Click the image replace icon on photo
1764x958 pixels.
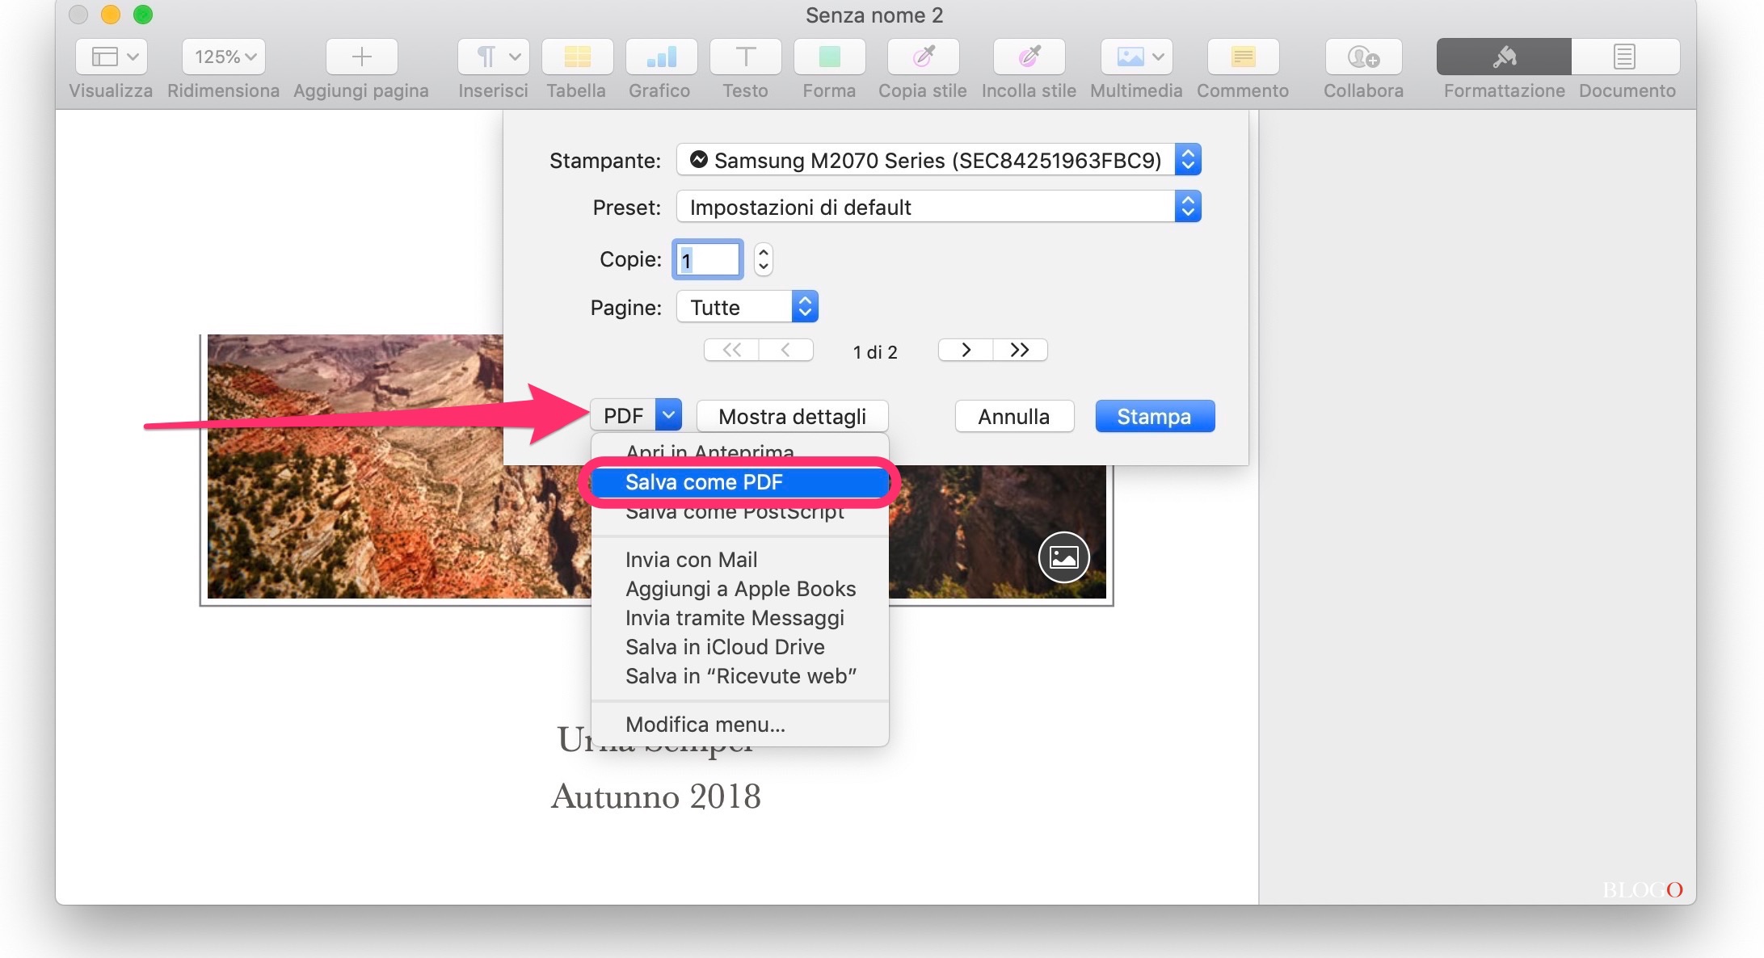coord(1063,557)
